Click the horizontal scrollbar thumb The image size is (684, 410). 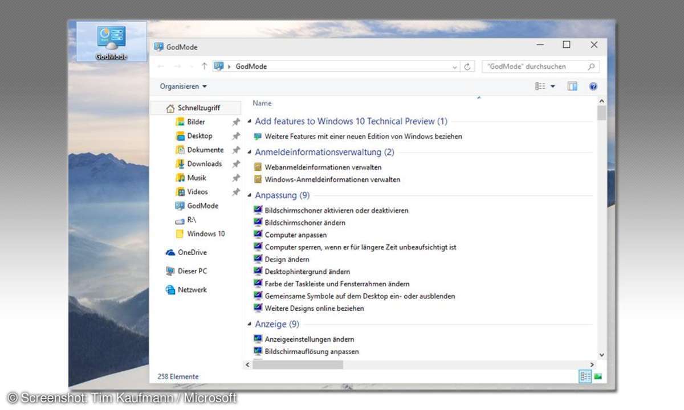coord(298,364)
